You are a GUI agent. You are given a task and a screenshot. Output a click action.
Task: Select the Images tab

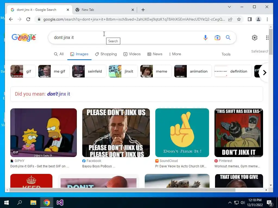(x=79, y=54)
